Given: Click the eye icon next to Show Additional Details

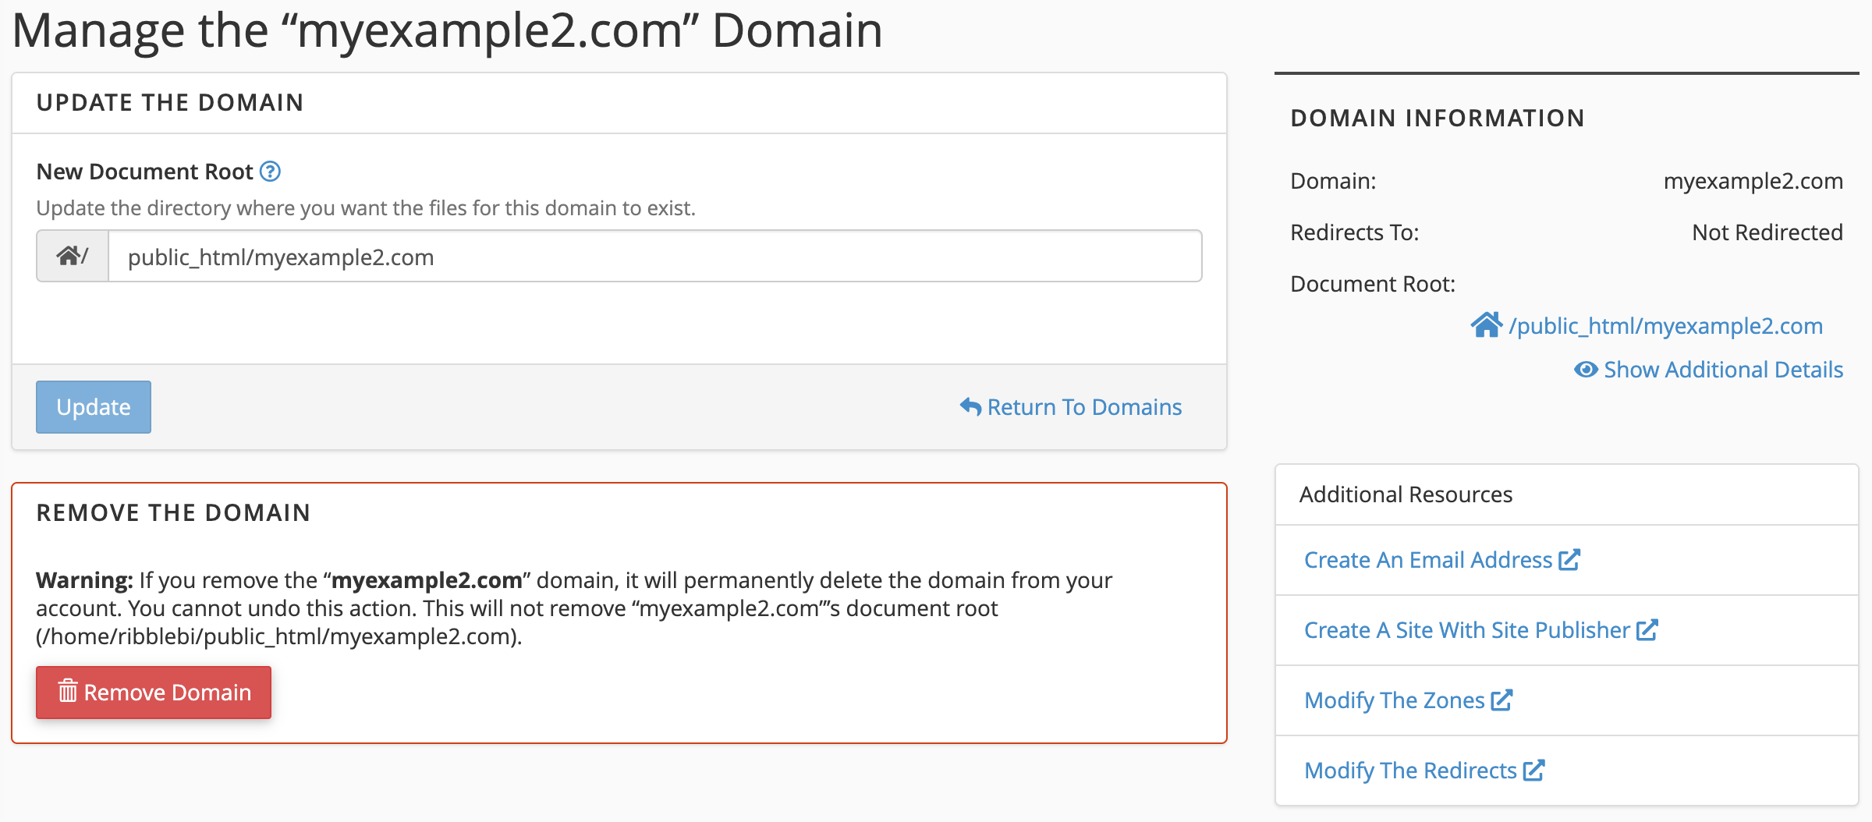Looking at the screenshot, I should click(x=1586, y=370).
